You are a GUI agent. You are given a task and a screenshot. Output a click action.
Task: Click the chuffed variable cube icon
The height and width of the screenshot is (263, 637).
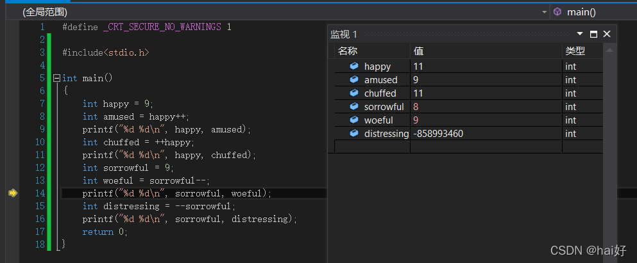(x=353, y=93)
